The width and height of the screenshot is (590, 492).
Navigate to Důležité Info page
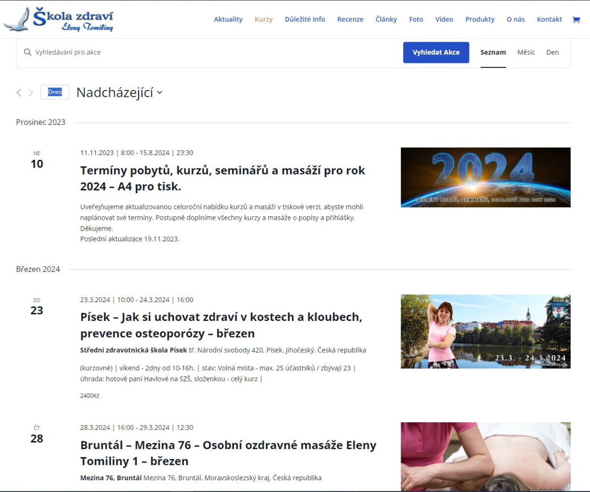305,19
